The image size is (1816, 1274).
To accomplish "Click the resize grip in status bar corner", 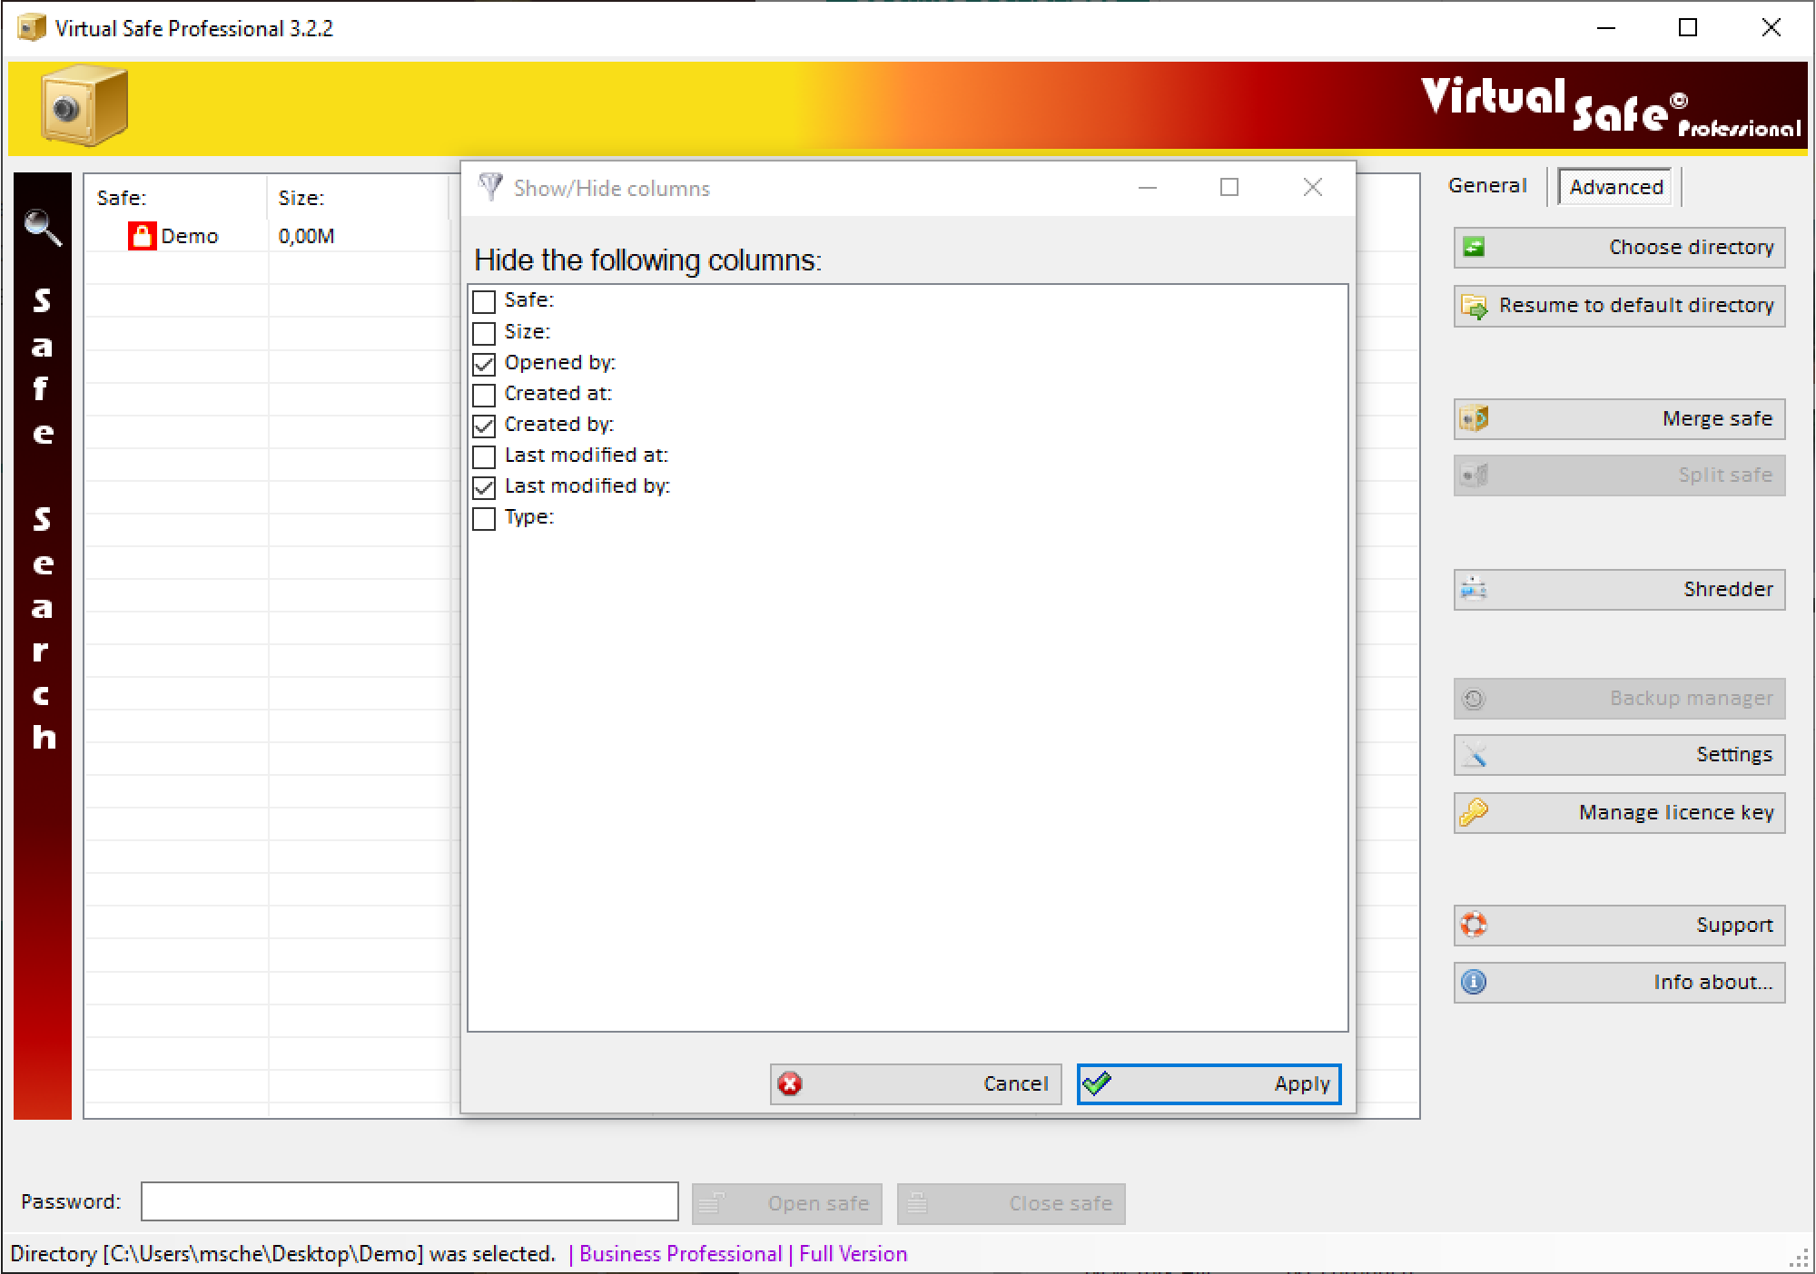I will click(1799, 1258).
